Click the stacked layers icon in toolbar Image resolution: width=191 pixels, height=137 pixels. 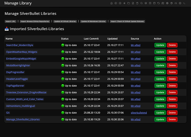click(x=146, y=3)
